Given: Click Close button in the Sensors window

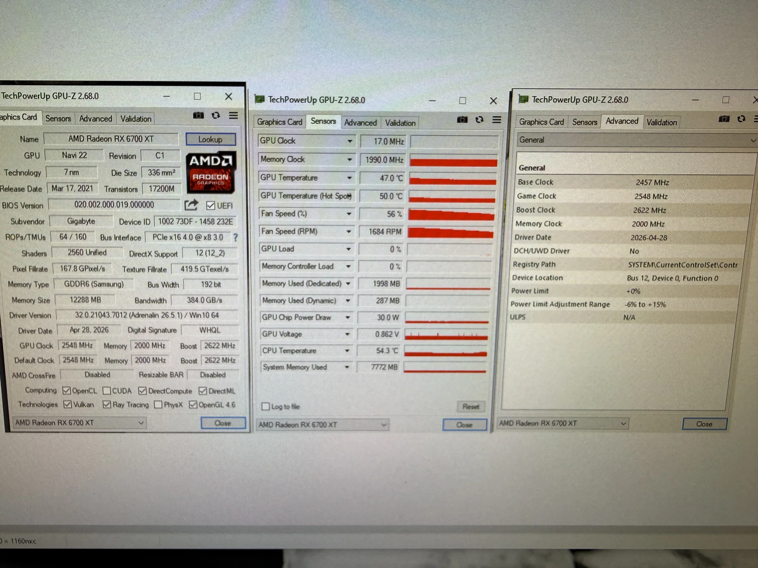Looking at the screenshot, I should (464, 425).
